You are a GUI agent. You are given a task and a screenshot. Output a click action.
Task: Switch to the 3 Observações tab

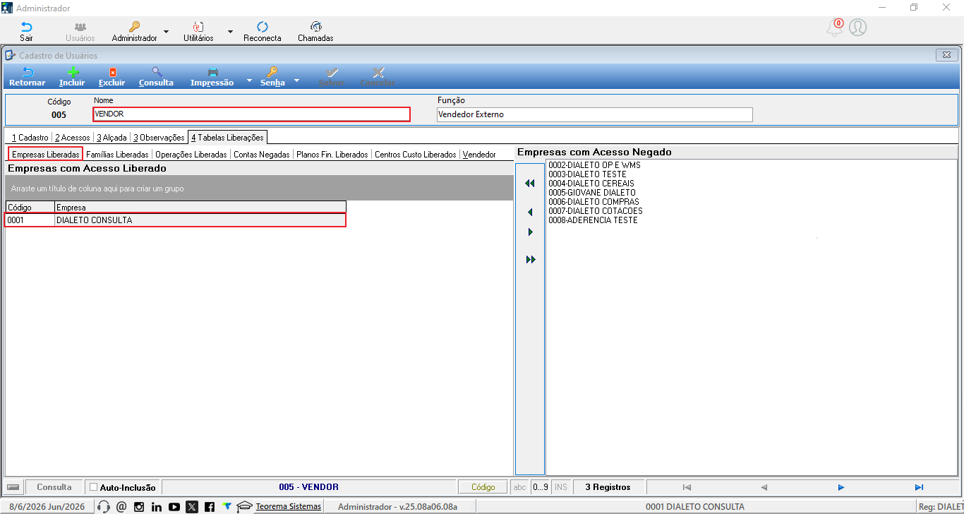159,138
